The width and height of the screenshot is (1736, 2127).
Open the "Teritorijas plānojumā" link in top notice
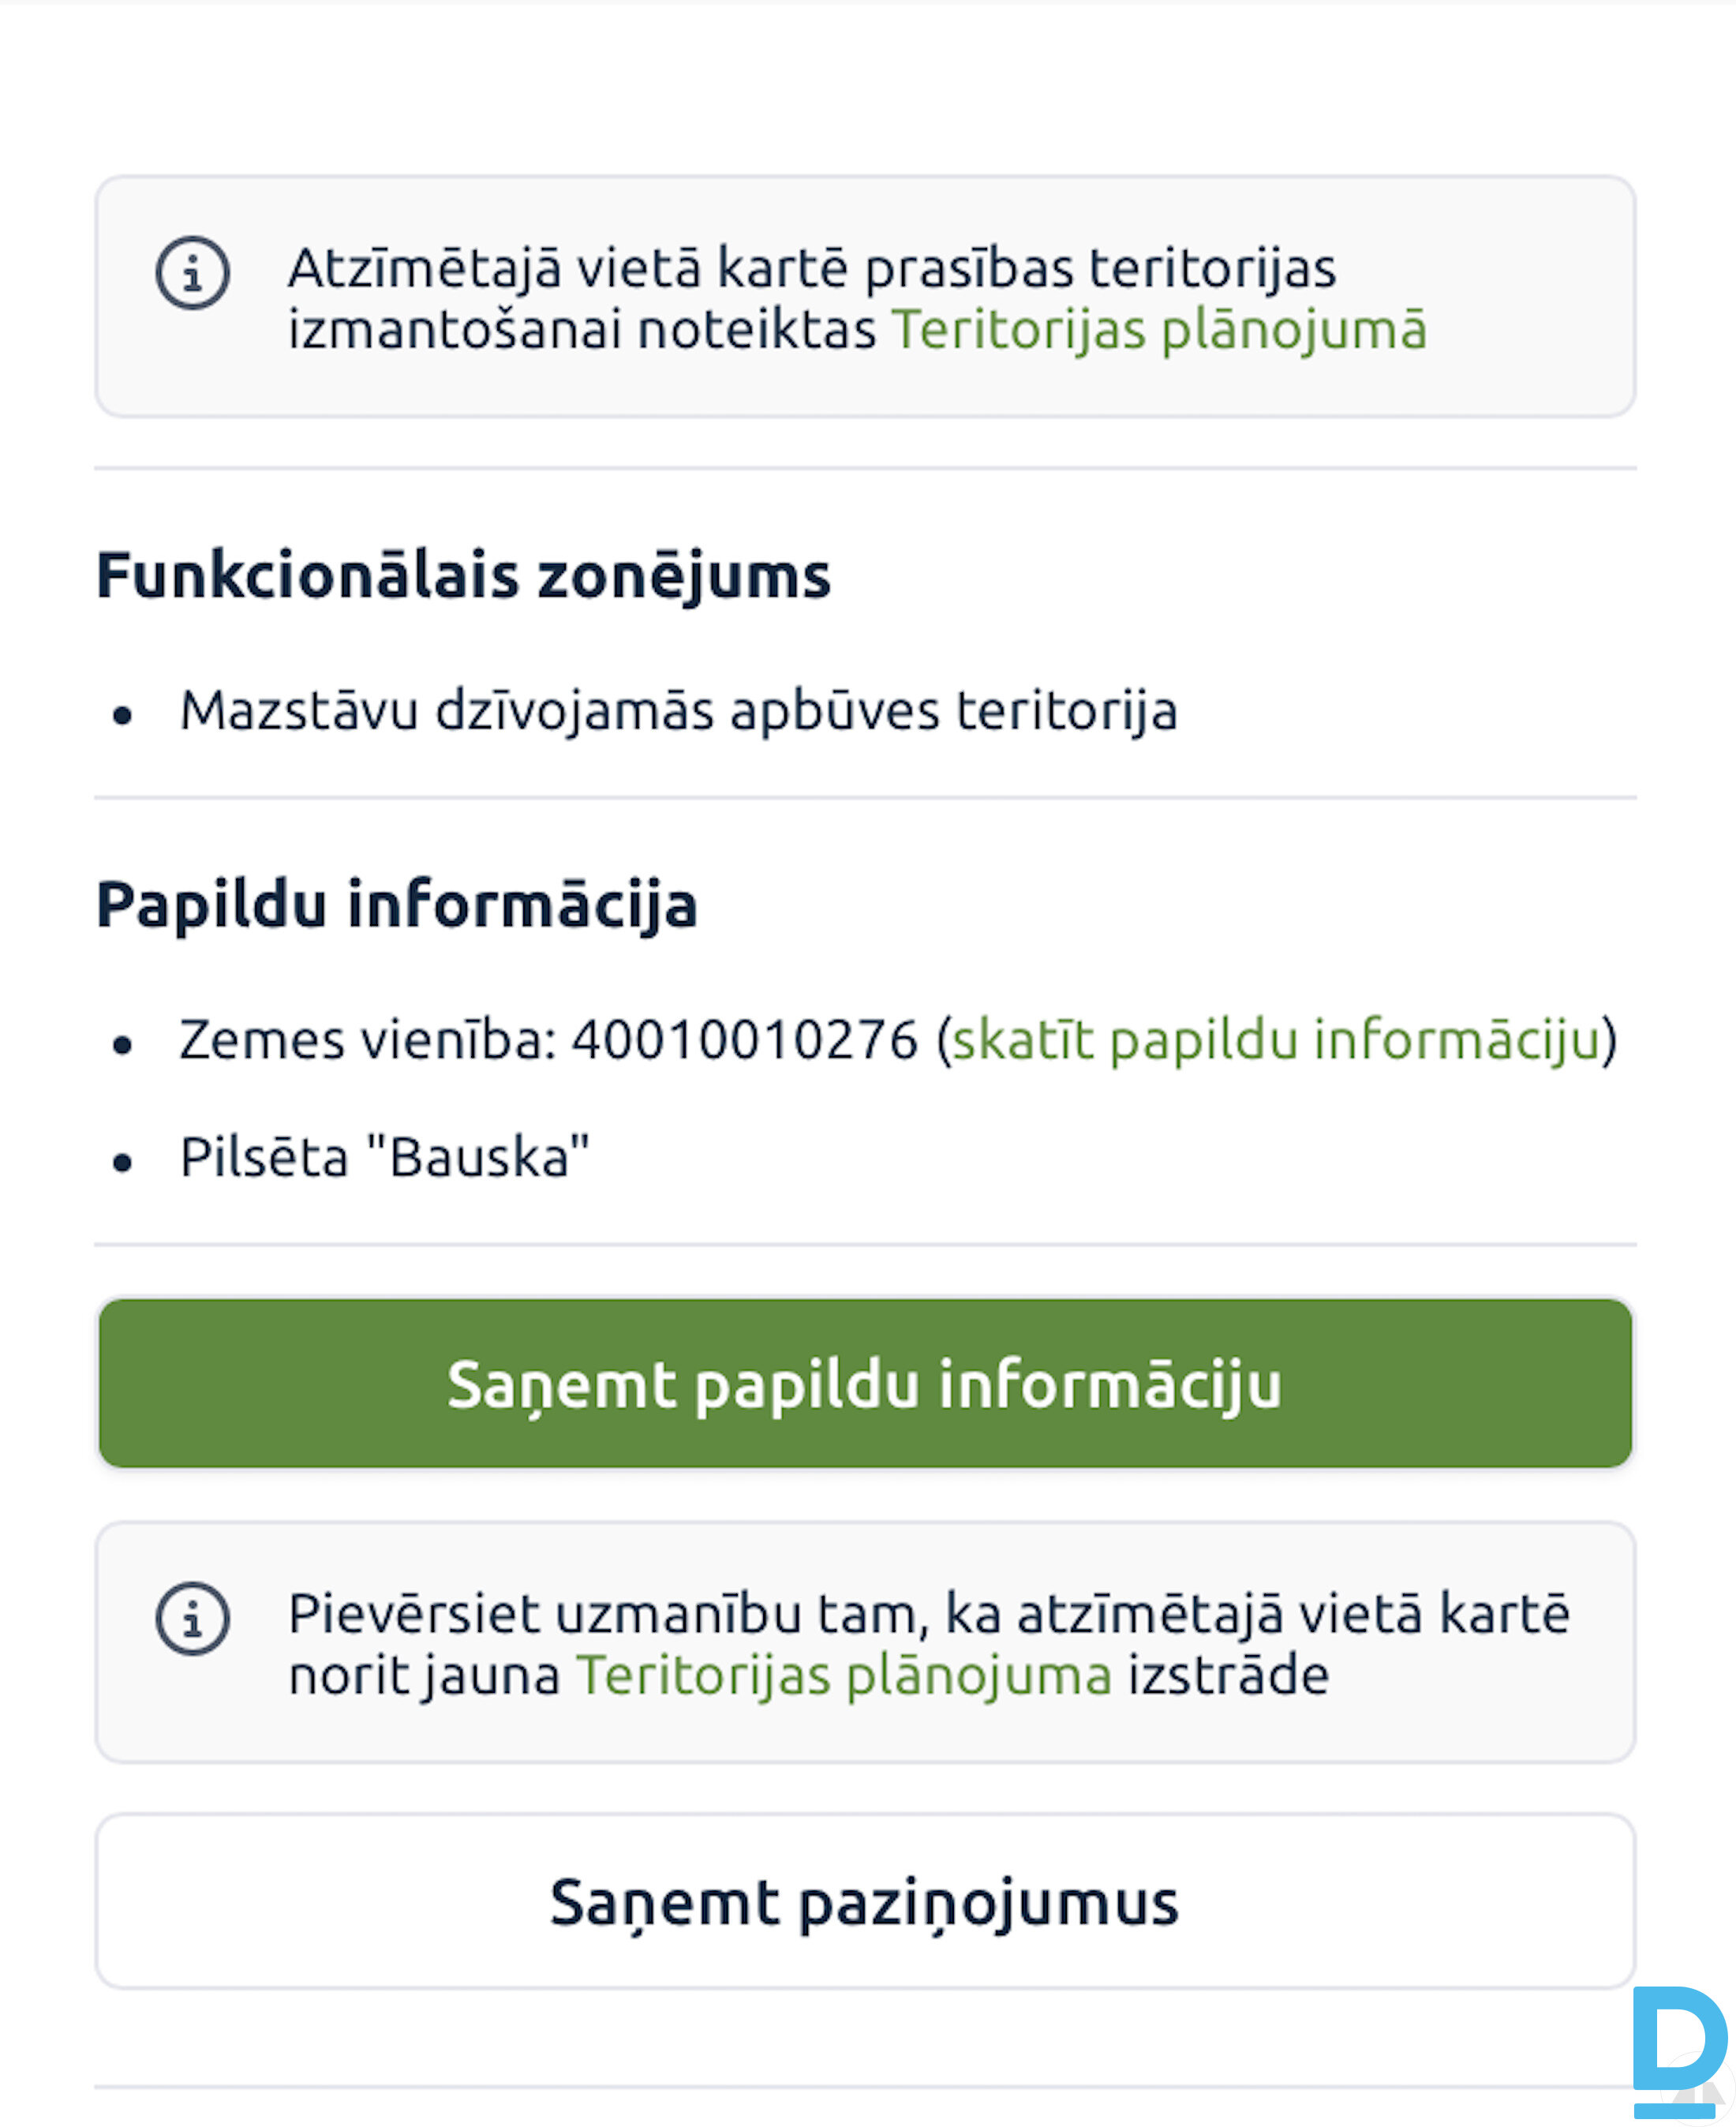tap(1158, 330)
